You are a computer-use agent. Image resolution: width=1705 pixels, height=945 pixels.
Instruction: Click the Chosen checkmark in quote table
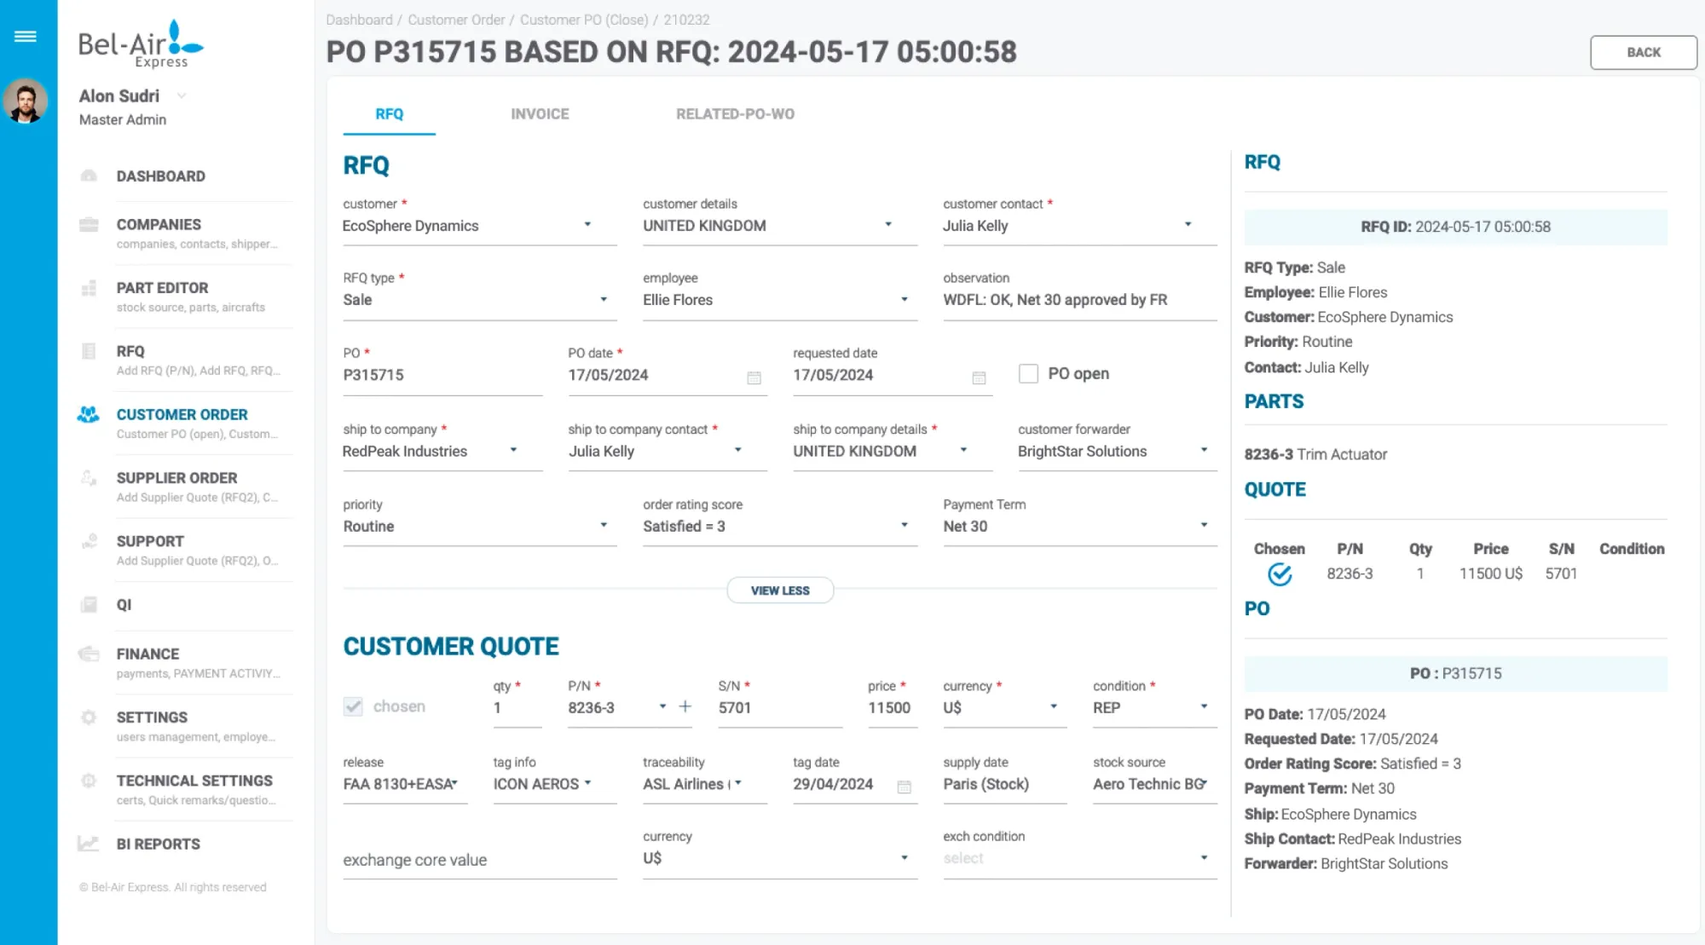click(x=1279, y=574)
